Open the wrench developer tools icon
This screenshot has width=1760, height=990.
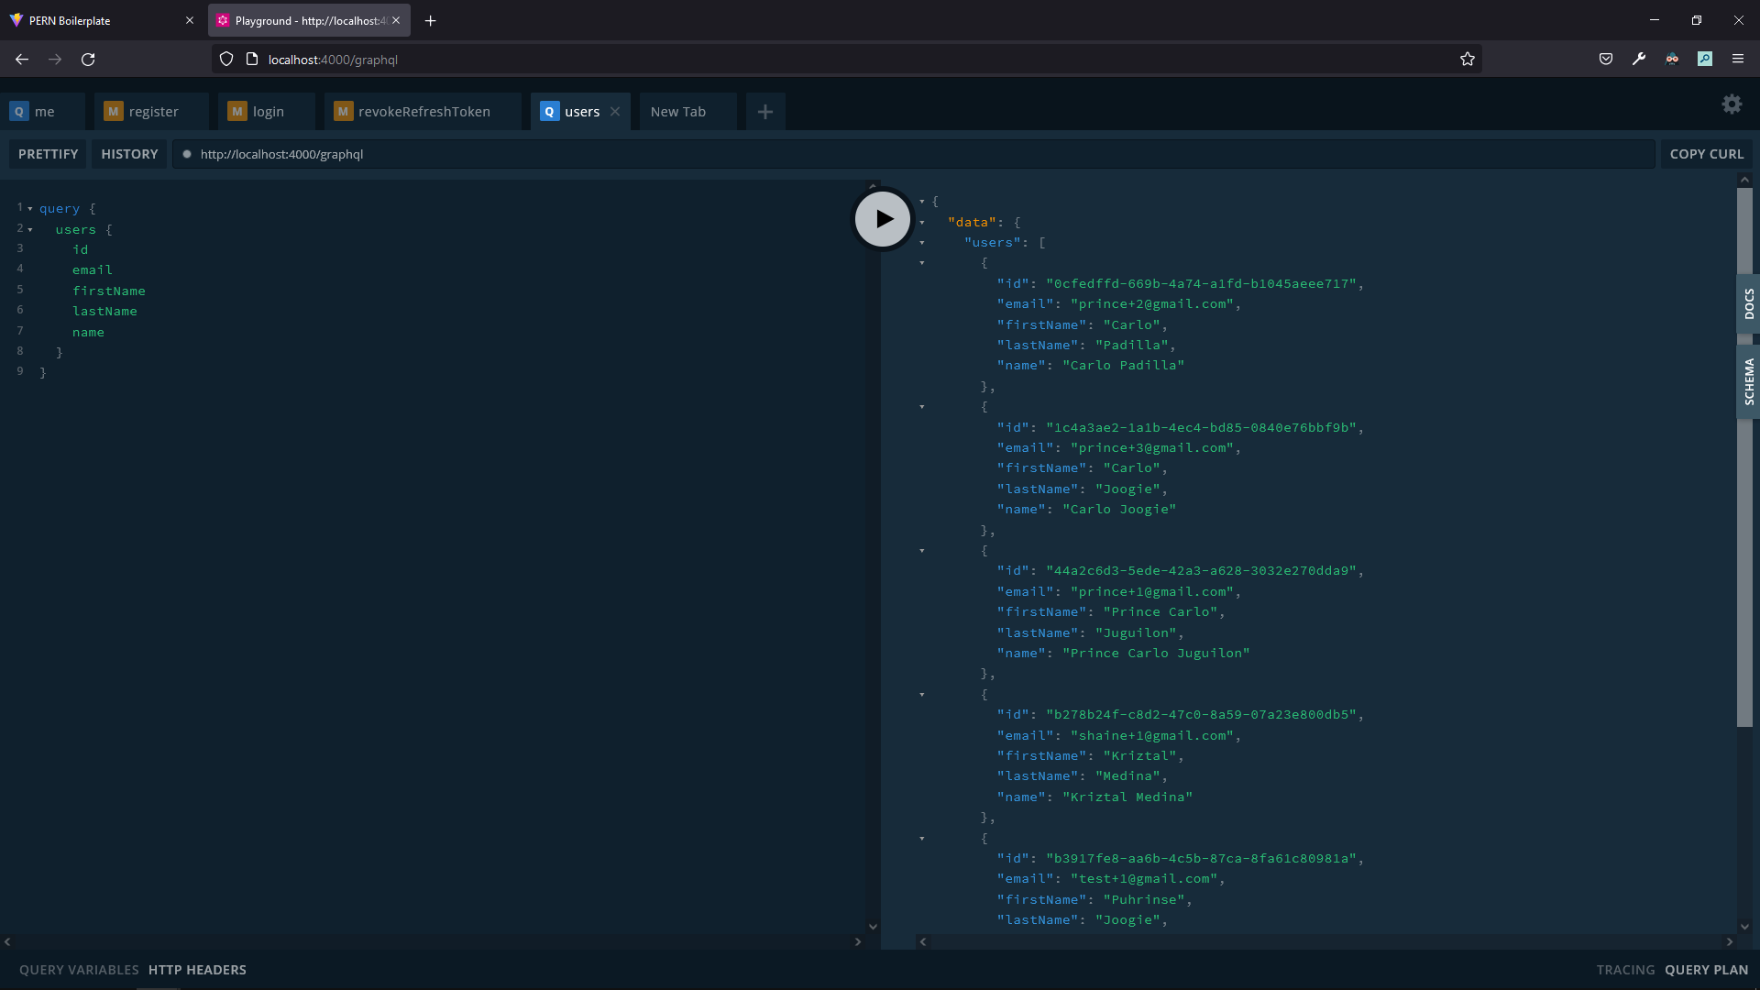1639,59
